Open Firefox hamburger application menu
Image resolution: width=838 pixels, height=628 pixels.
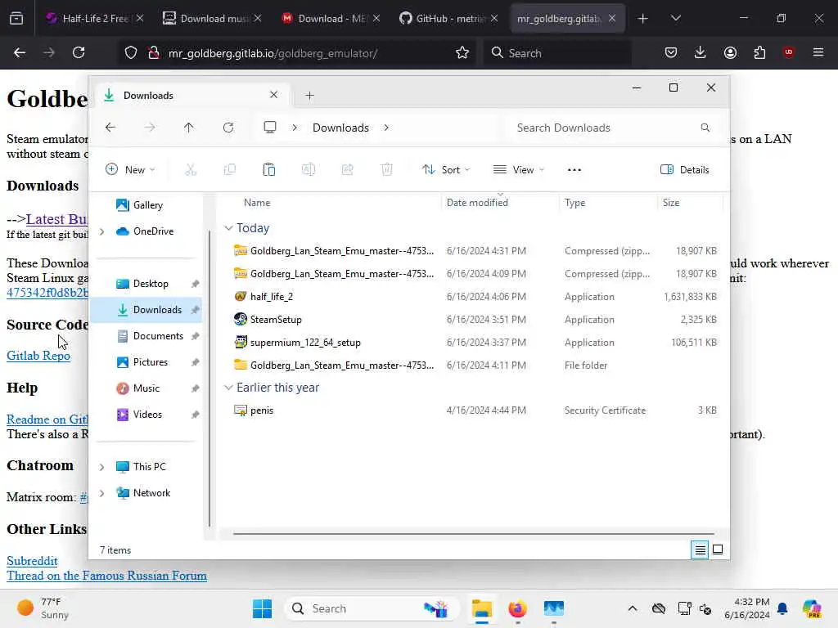coord(818,52)
